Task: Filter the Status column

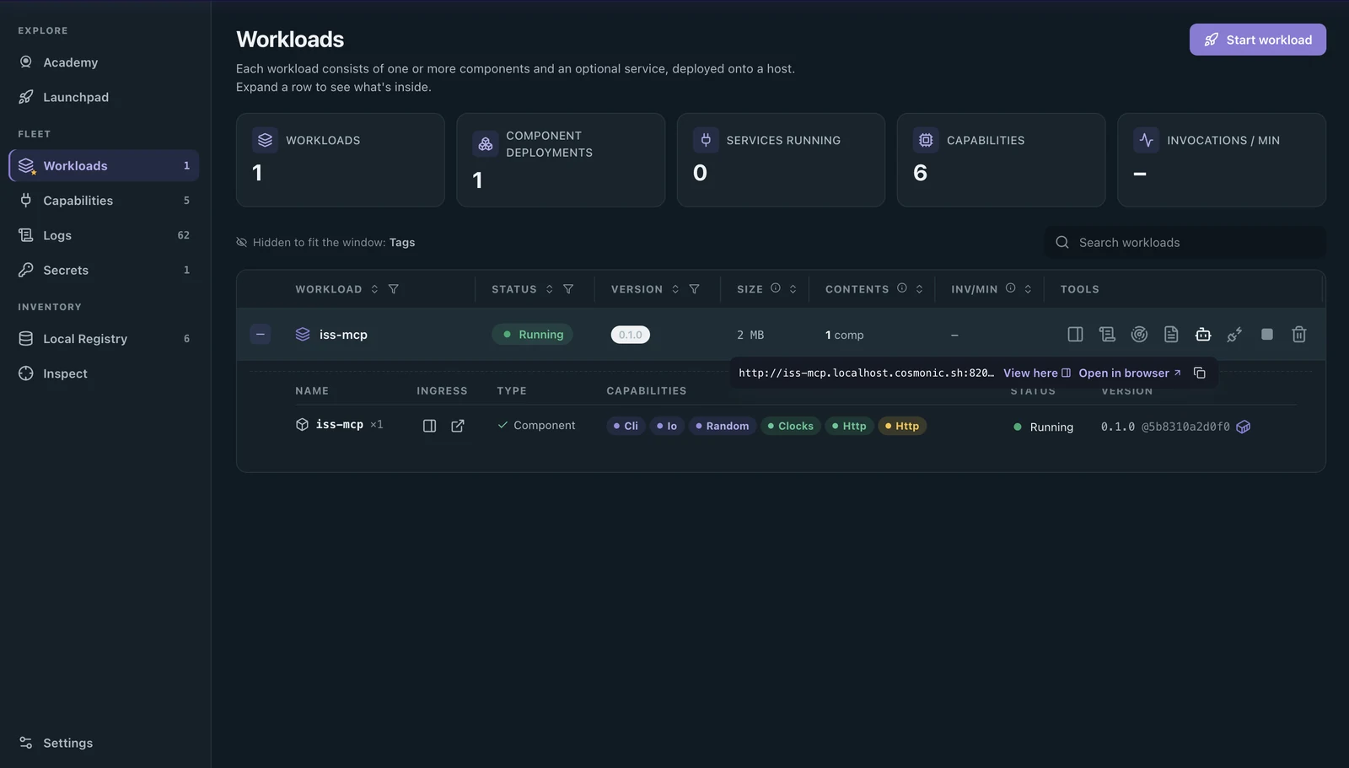Action: tap(568, 289)
